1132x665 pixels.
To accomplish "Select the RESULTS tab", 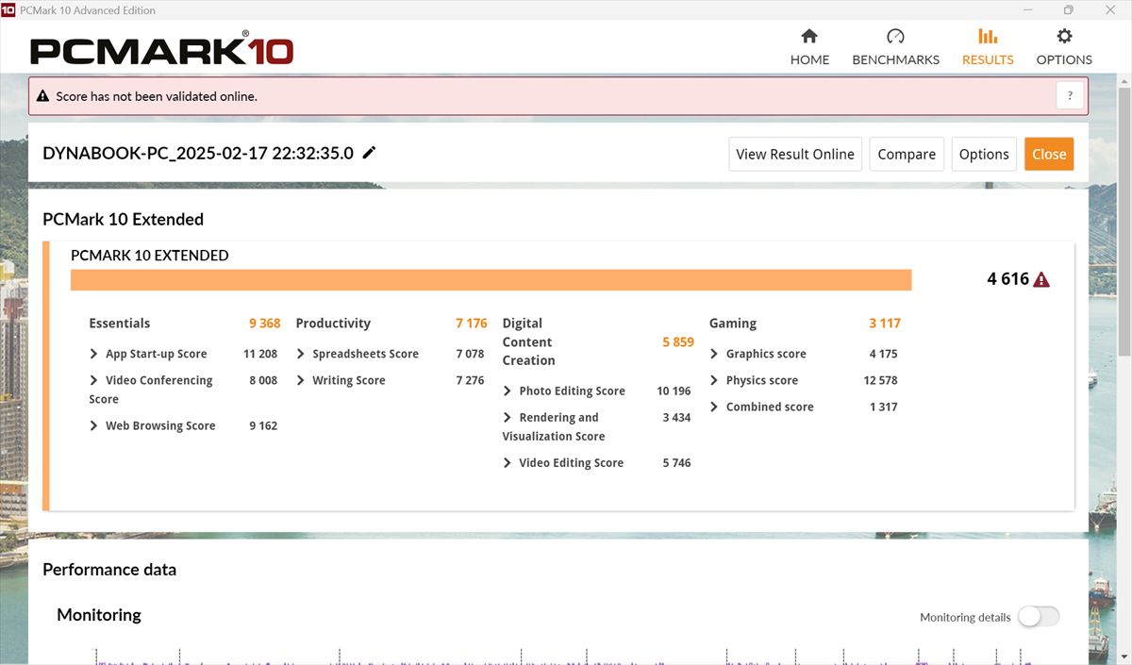I will (x=988, y=47).
